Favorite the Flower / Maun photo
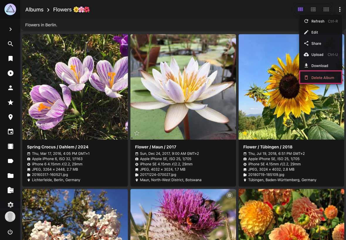Viewport: 346px width, 240px height. 137,133
